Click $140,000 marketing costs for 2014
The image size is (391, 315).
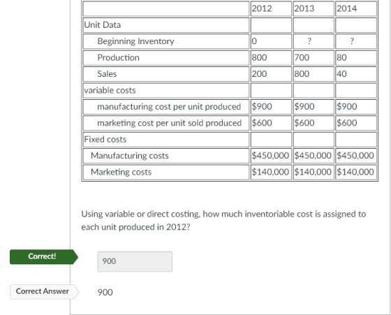(356, 172)
